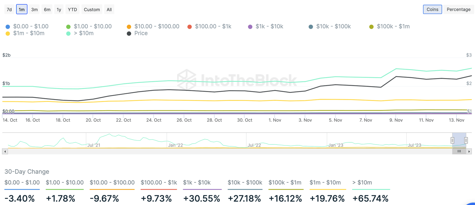The image size is (475, 205).
Task: Click the olive $100k - $1m legend dot
Action: tap(371, 26)
